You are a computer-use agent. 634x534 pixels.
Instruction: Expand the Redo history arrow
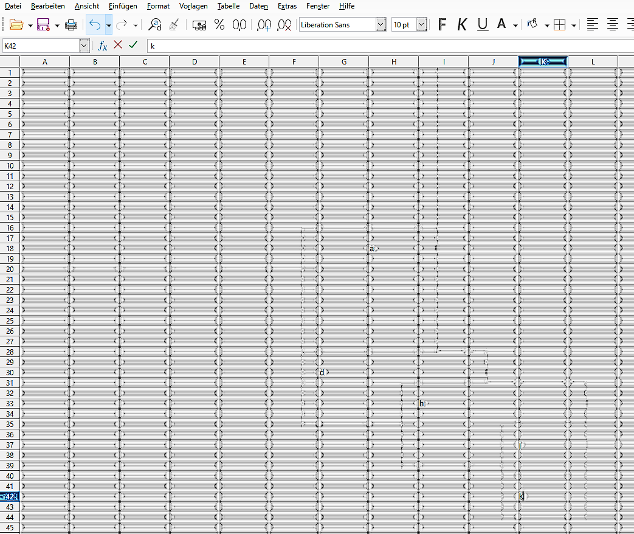point(136,26)
